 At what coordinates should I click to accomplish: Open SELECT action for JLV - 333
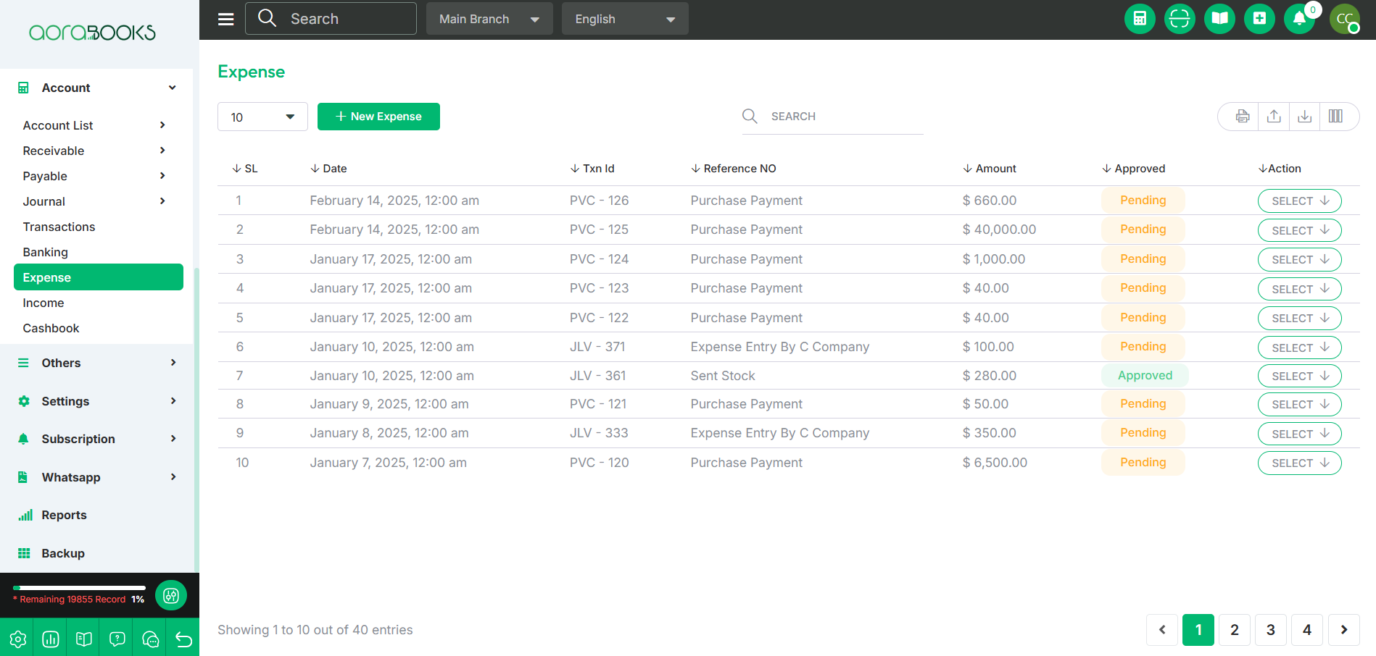point(1299,434)
